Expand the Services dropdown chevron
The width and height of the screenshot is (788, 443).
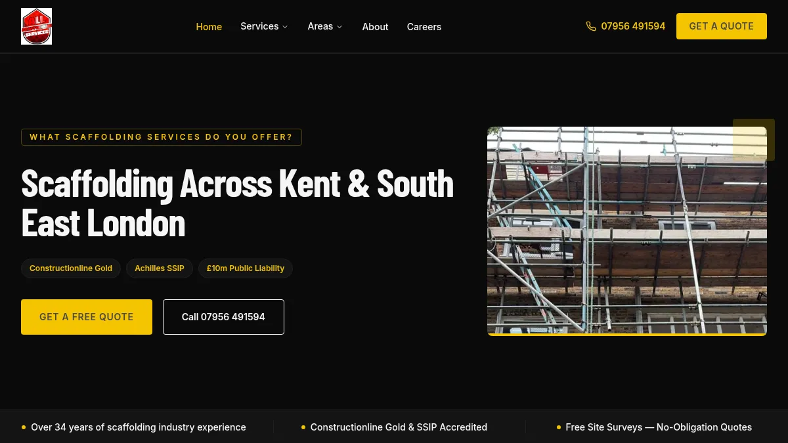point(285,27)
